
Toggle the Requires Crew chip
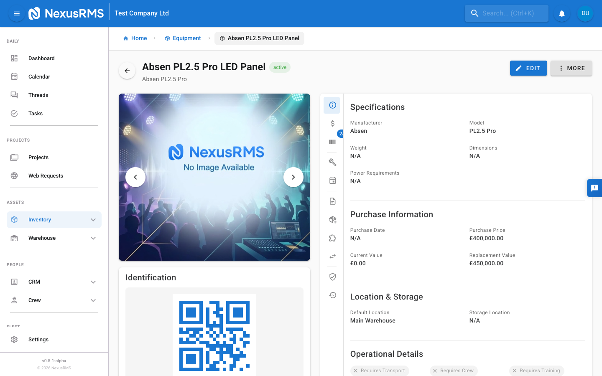click(x=454, y=371)
